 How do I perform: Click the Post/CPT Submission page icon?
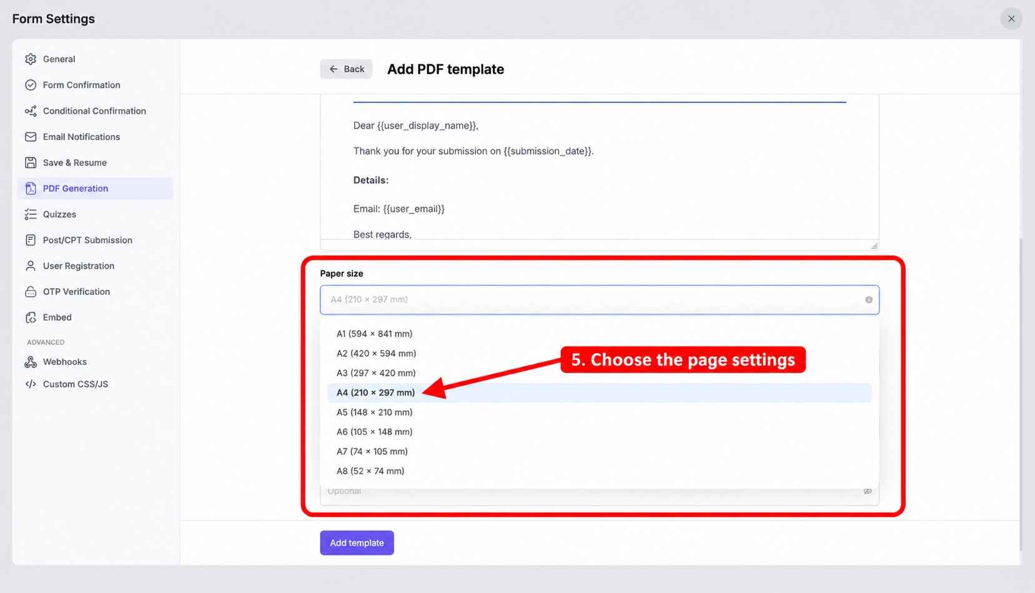(31, 240)
